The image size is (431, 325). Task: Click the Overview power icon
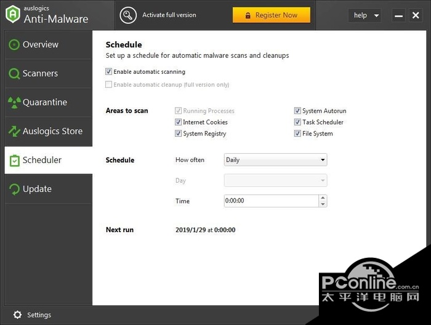point(14,44)
